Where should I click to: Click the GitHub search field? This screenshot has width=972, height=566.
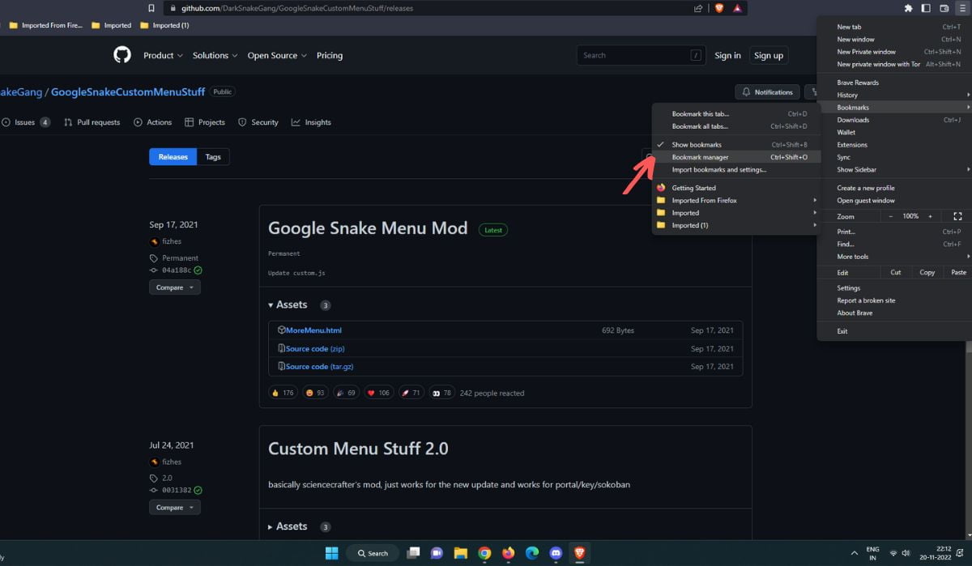point(640,55)
